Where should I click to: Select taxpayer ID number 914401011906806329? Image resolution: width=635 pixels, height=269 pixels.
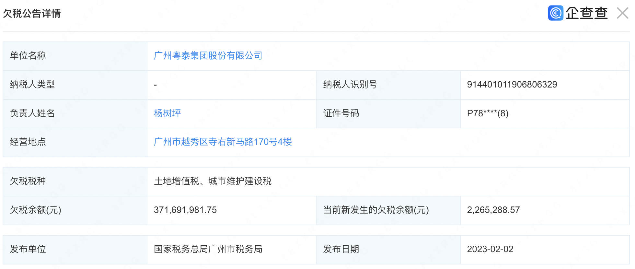pos(512,85)
